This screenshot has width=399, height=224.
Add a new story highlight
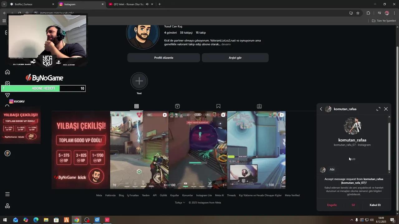pos(139,81)
